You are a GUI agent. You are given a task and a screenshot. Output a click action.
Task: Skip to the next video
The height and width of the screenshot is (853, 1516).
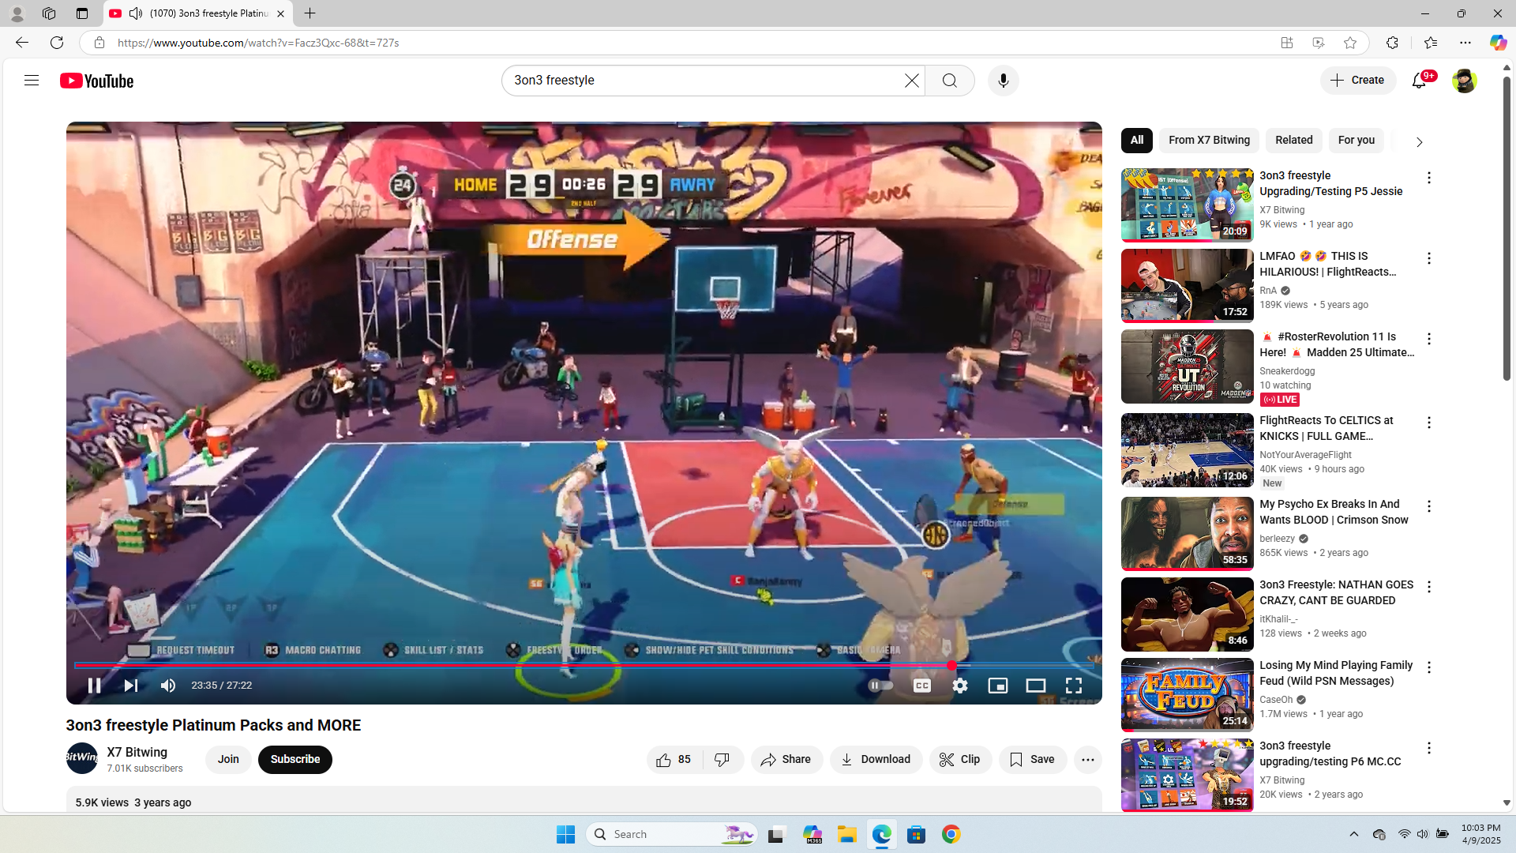[131, 686]
